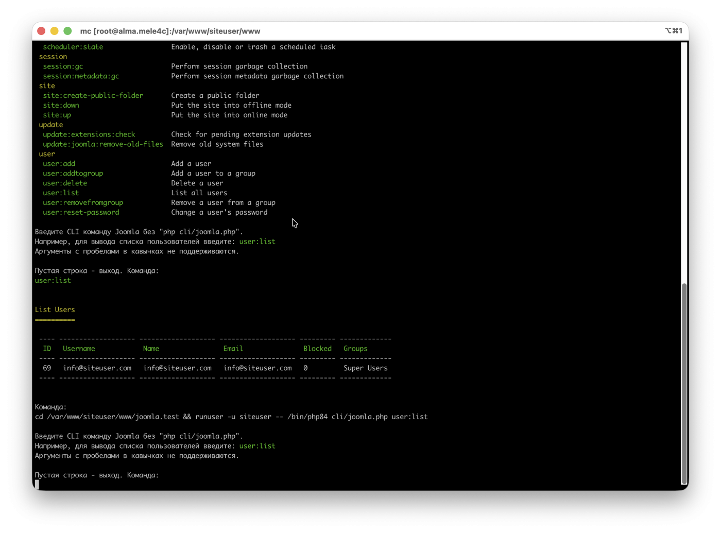Click info@siteuser.com in the Username column
The width and height of the screenshot is (721, 533).
click(97, 369)
